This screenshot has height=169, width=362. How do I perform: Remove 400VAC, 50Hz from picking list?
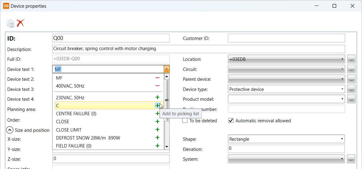[157, 86]
